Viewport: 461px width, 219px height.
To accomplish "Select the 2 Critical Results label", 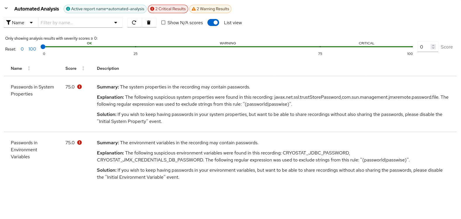I will point(168,9).
